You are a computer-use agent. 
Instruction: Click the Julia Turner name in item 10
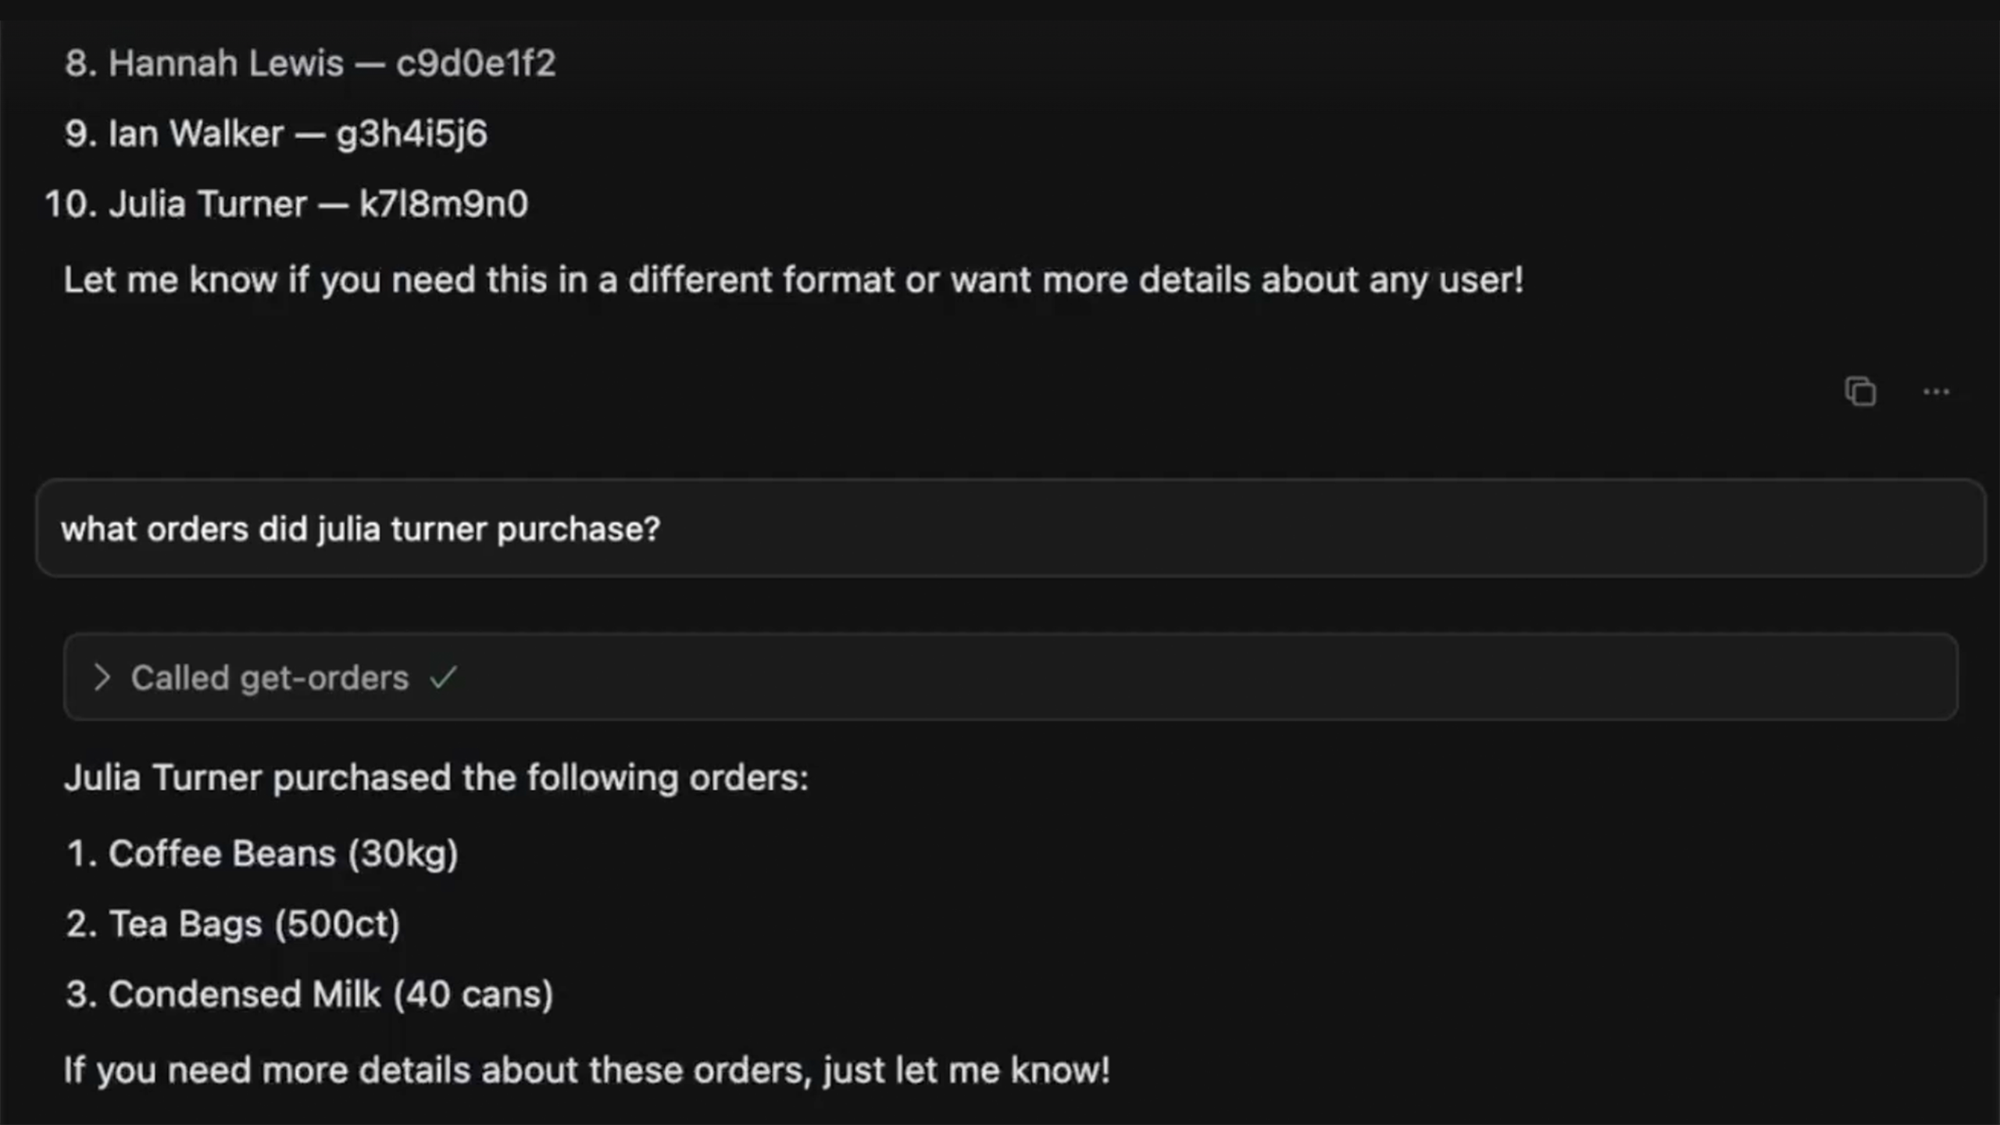click(x=207, y=204)
